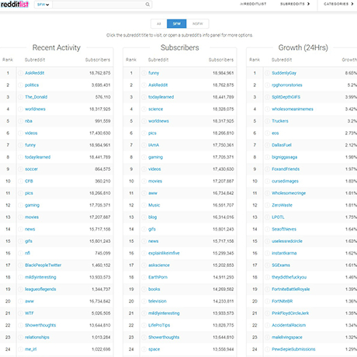Visit the wholesomeanimemes subreddit link
357x357 pixels.
pyautogui.click(x=293, y=109)
